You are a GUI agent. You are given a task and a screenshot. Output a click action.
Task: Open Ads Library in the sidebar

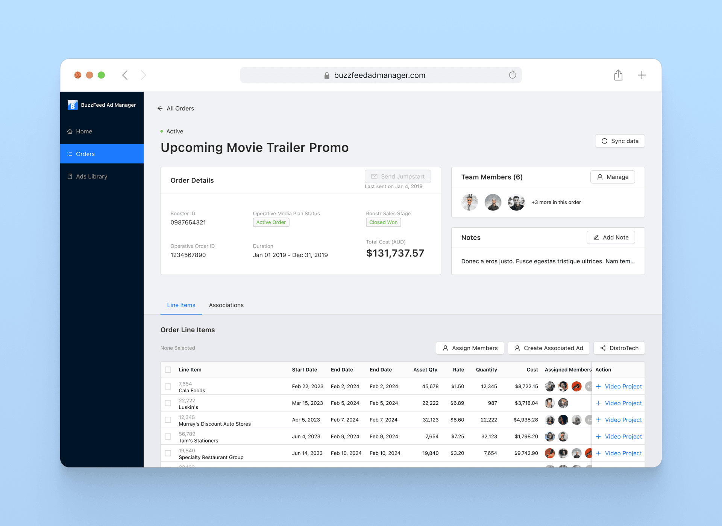point(102,177)
